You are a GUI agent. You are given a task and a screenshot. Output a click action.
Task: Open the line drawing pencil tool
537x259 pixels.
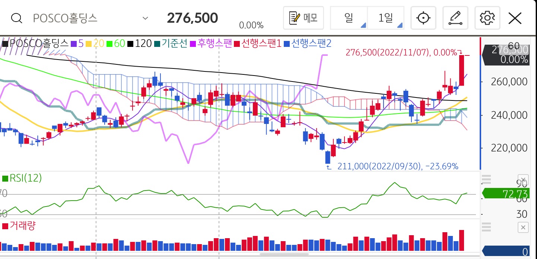(455, 17)
